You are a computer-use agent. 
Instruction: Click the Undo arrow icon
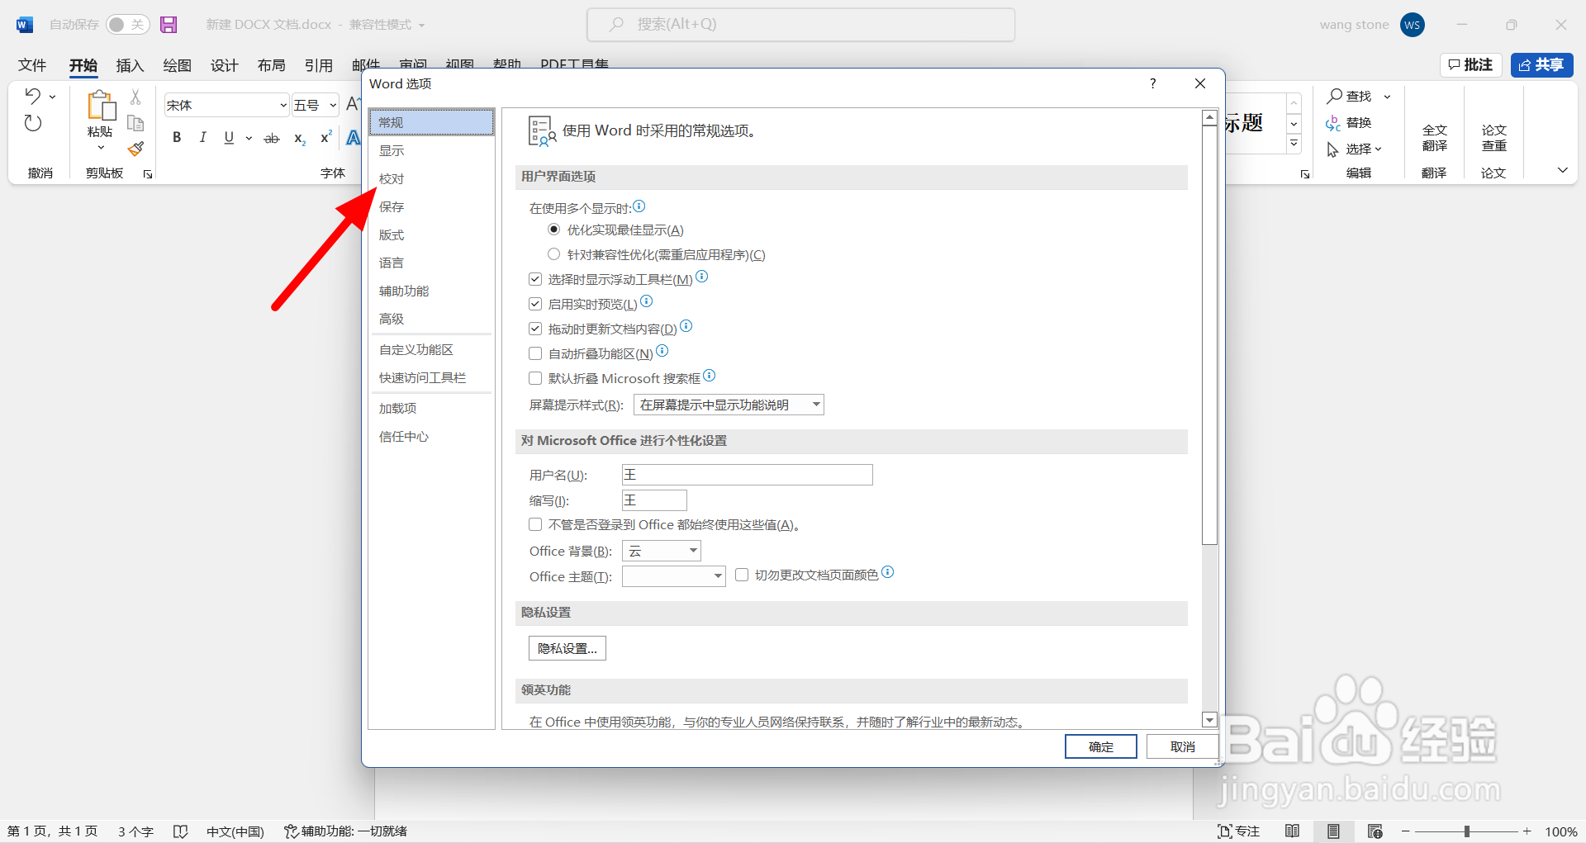(x=32, y=96)
